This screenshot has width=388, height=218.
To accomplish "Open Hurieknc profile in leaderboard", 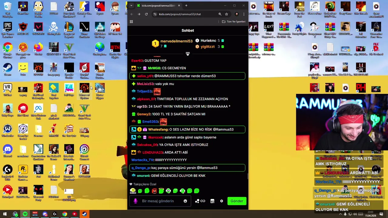I will tap(208, 41).
